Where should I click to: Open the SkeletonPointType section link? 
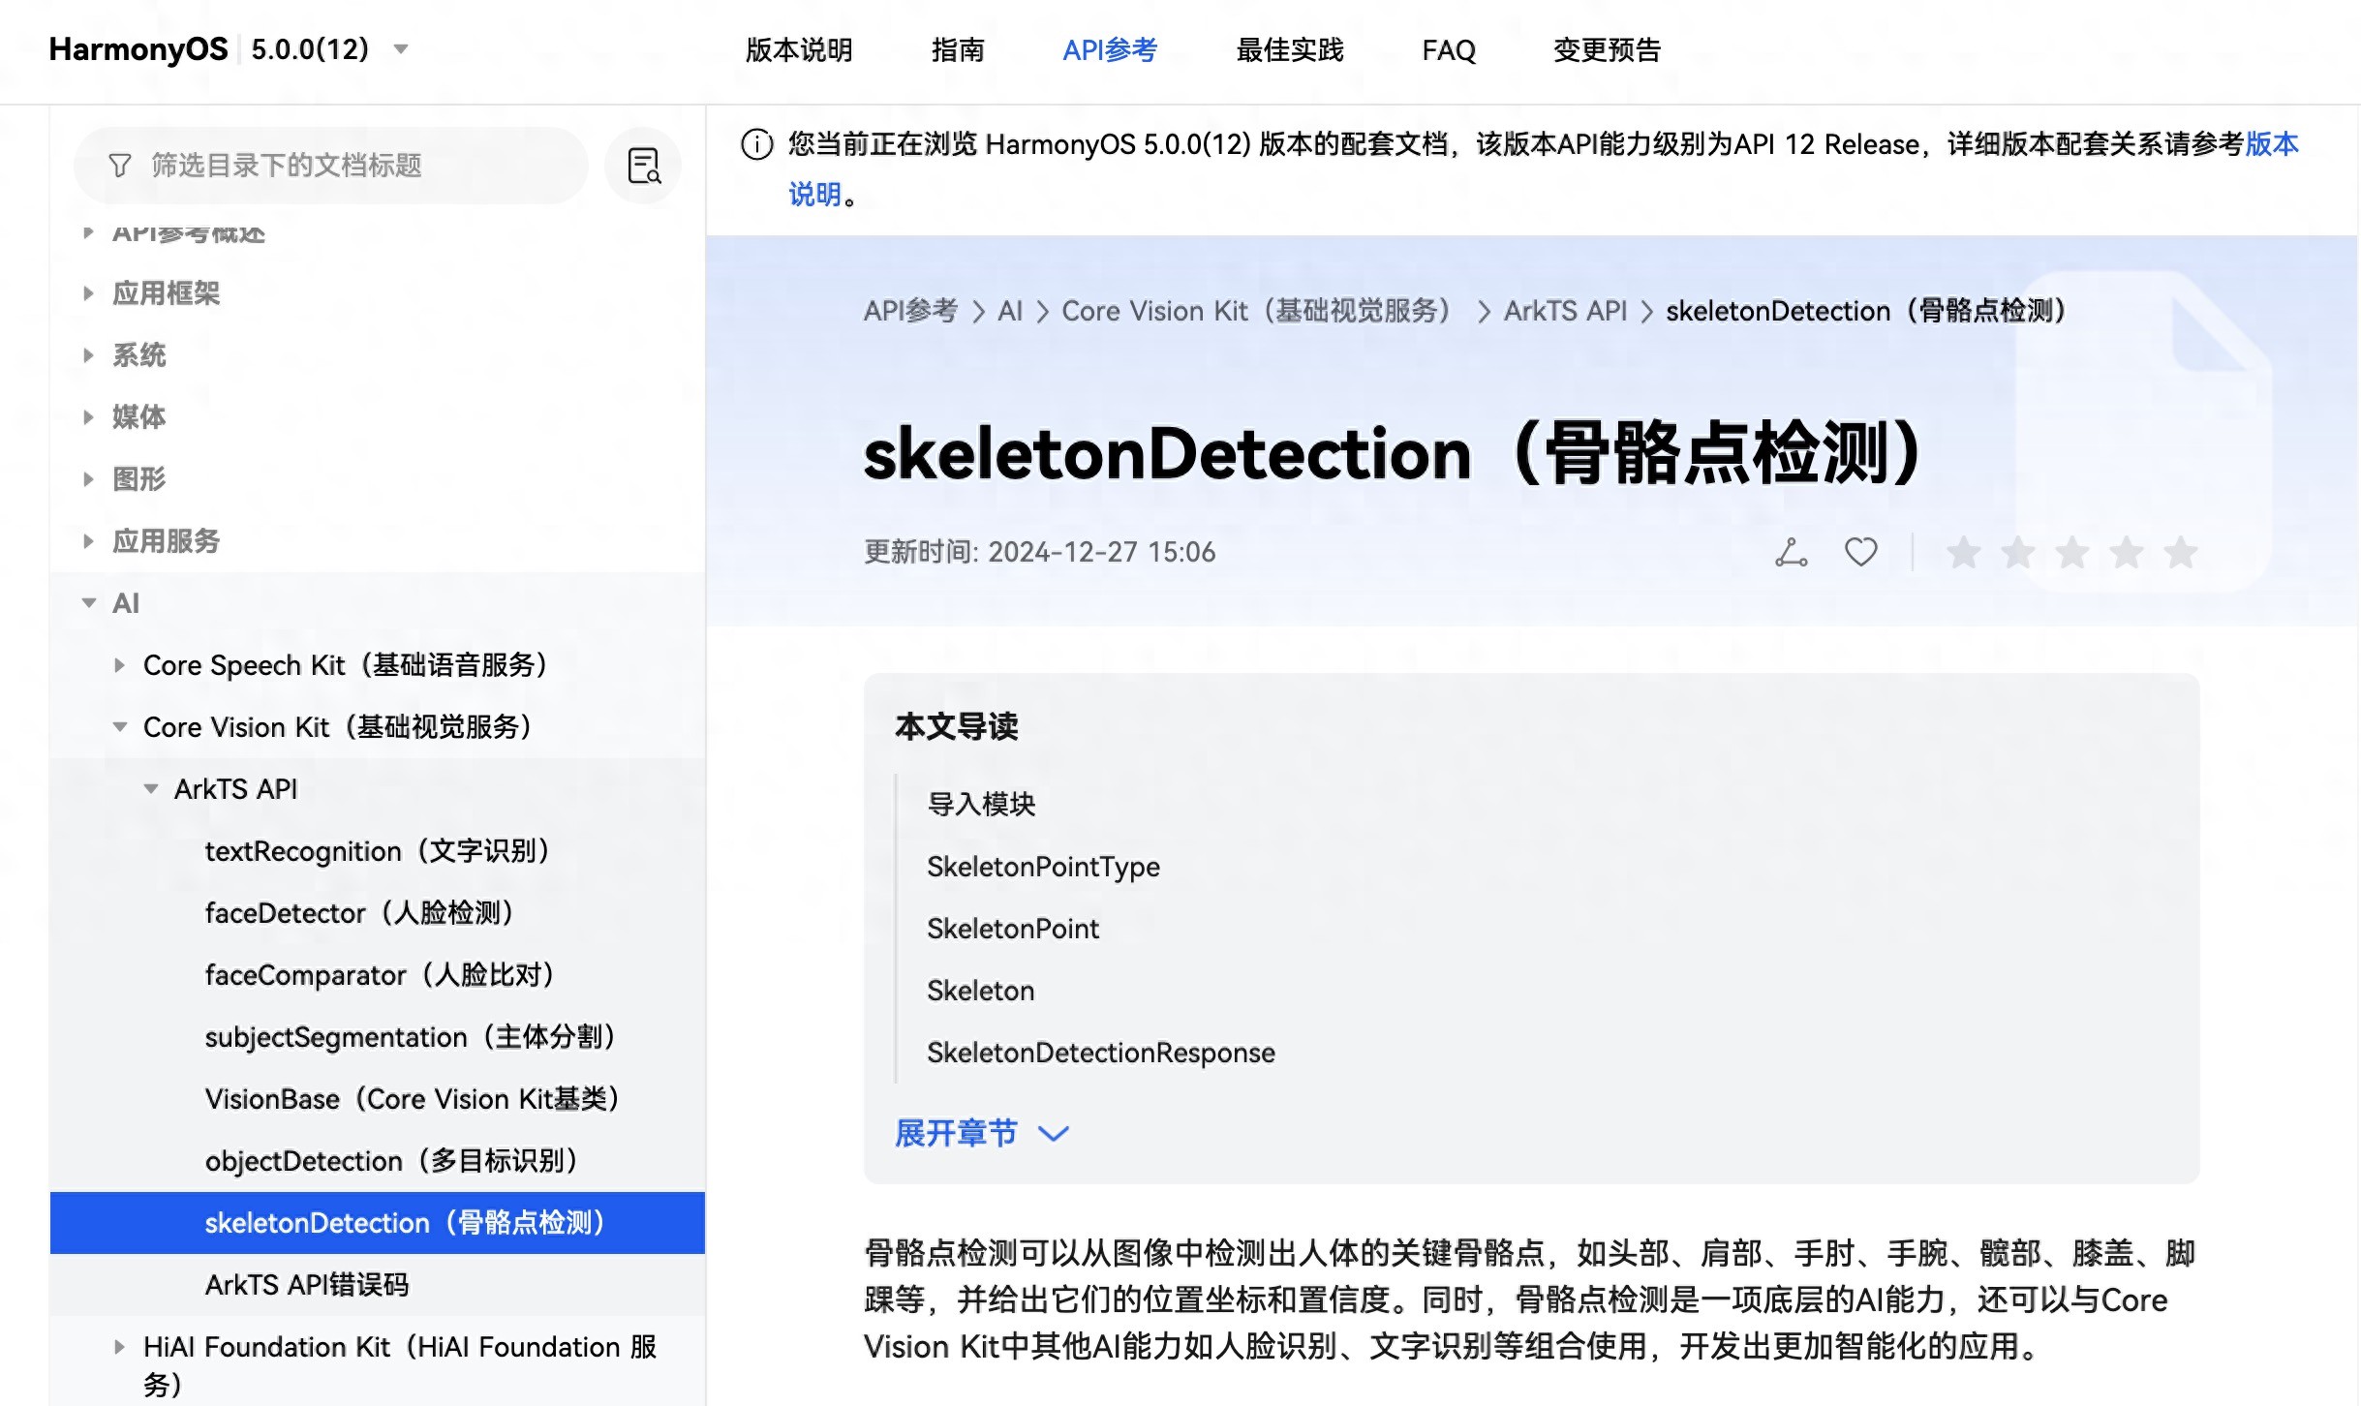click(x=1042, y=867)
